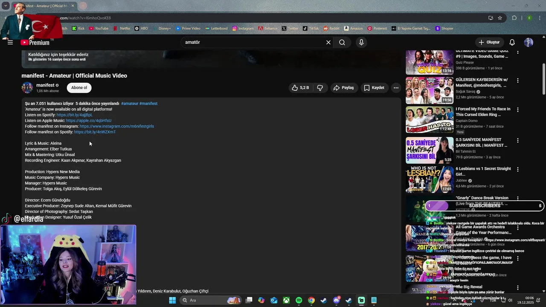Open the YouTube bookmark
The height and width of the screenshot is (307, 546).
click(99, 29)
